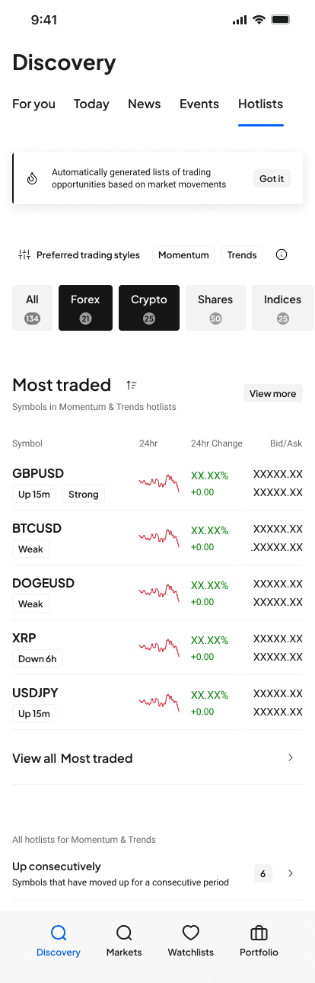Open Watchlists heart icon
This screenshot has height=983, width=315.
pyautogui.click(x=191, y=933)
